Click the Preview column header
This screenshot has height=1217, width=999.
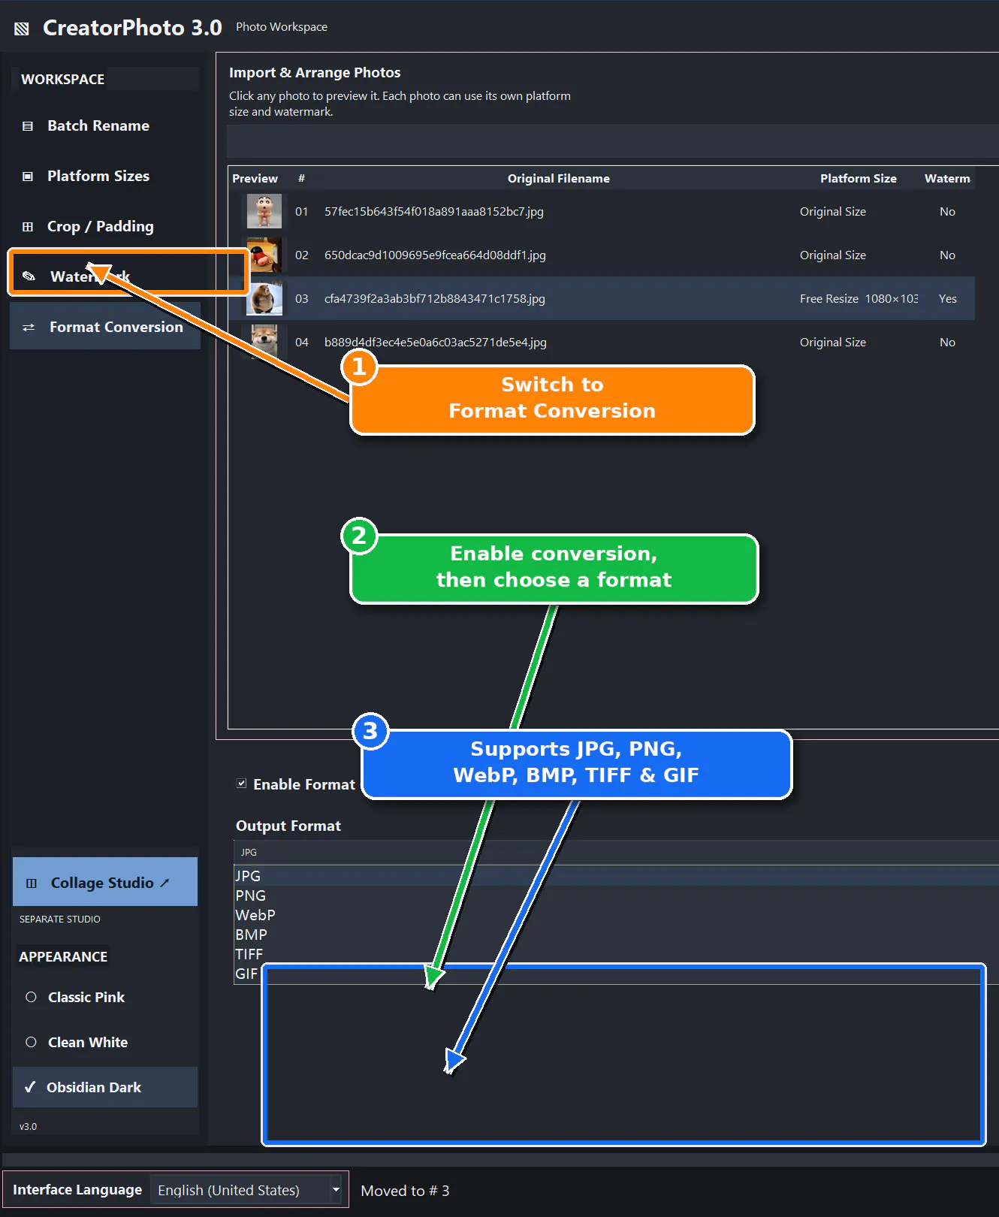coord(255,178)
